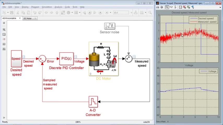The height and width of the screenshot is (125, 223).
Task: Click the Find magnifier in Simulink toolbar
Action: (x=150, y=12)
